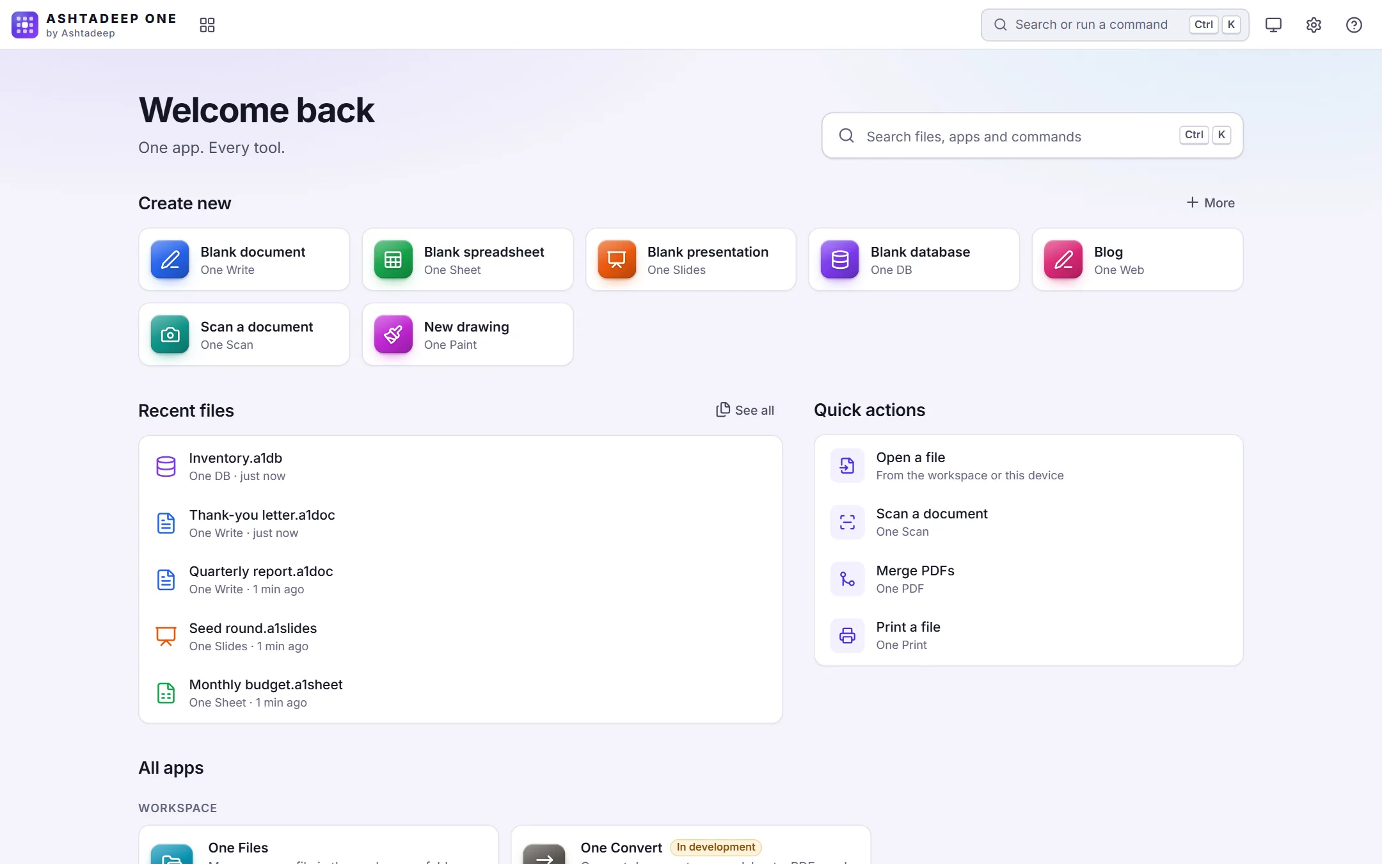Click the Blog One Web icon
The image size is (1382, 864).
coord(1063,260)
